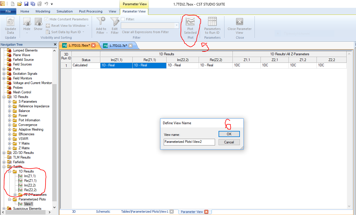356x215 pixels.
Task: Select the Re(Z2,2) result in Tables tree
Action: point(30,190)
